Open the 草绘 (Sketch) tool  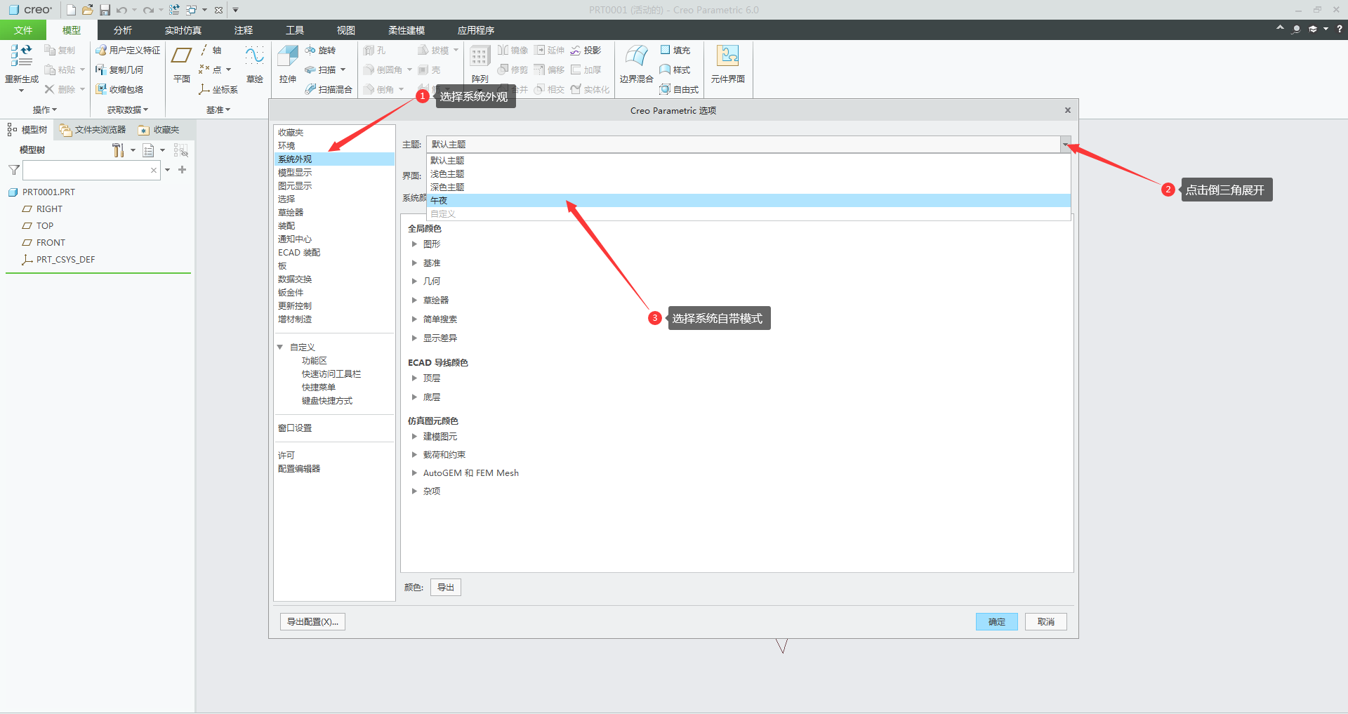(x=255, y=56)
